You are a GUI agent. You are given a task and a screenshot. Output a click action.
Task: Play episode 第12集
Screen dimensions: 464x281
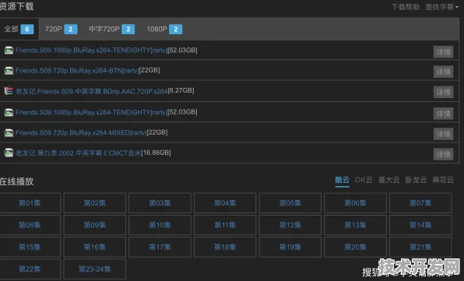click(290, 225)
